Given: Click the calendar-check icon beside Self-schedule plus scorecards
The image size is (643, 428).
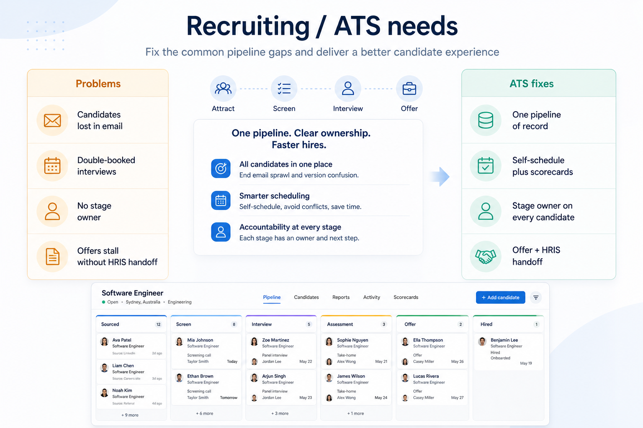Looking at the screenshot, I should 486,166.
